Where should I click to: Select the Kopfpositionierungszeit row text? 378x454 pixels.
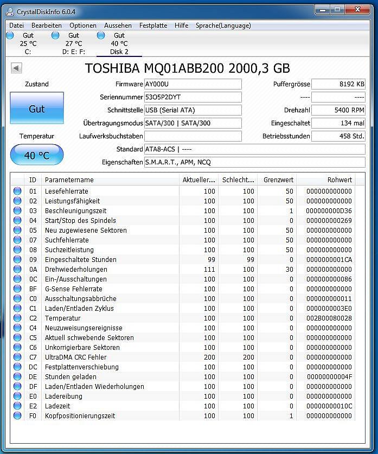pos(80,416)
